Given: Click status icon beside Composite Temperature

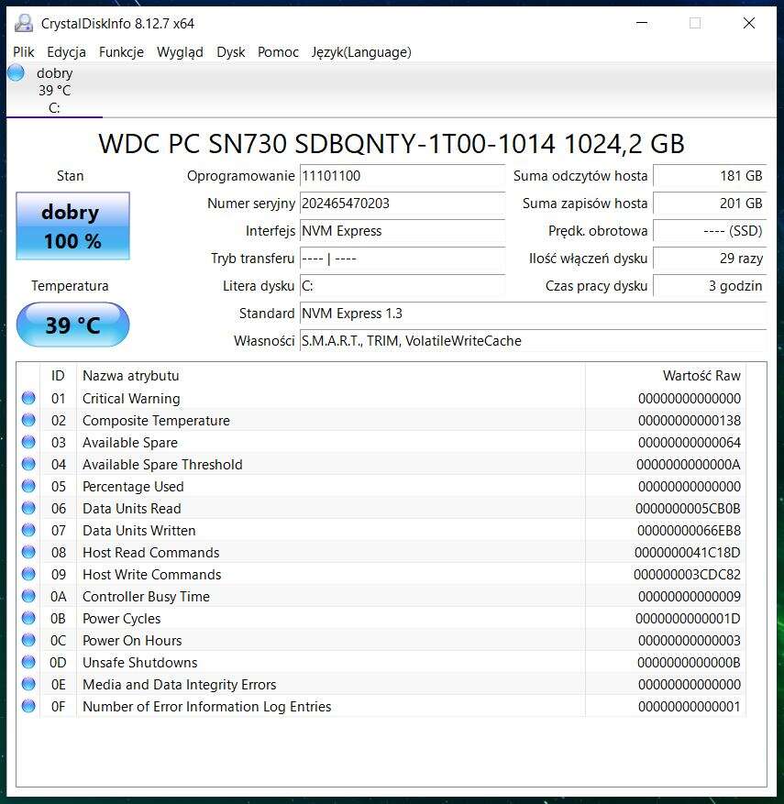Looking at the screenshot, I should click(x=28, y=420).
